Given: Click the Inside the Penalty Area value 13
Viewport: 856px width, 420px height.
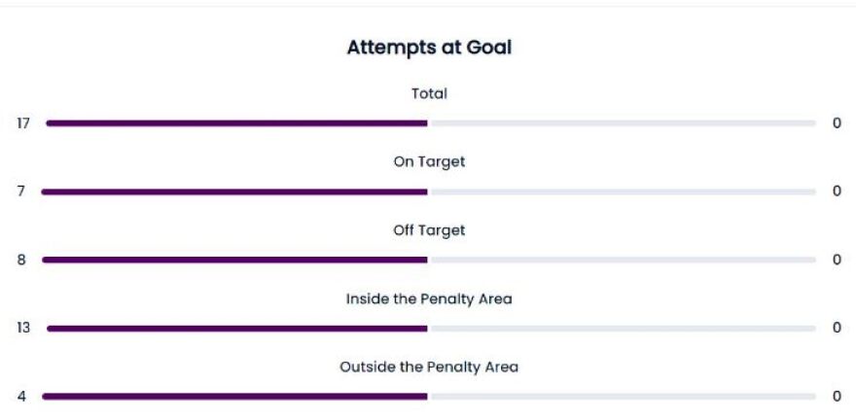Looking at the screenshot, I should pos(23,329).
